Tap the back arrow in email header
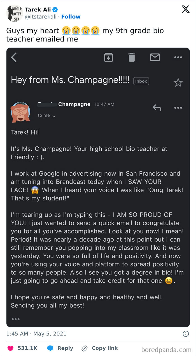 (14, 57)
